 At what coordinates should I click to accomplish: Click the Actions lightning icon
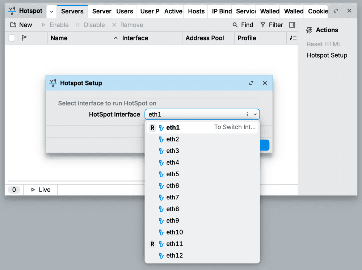click(309, 30)
